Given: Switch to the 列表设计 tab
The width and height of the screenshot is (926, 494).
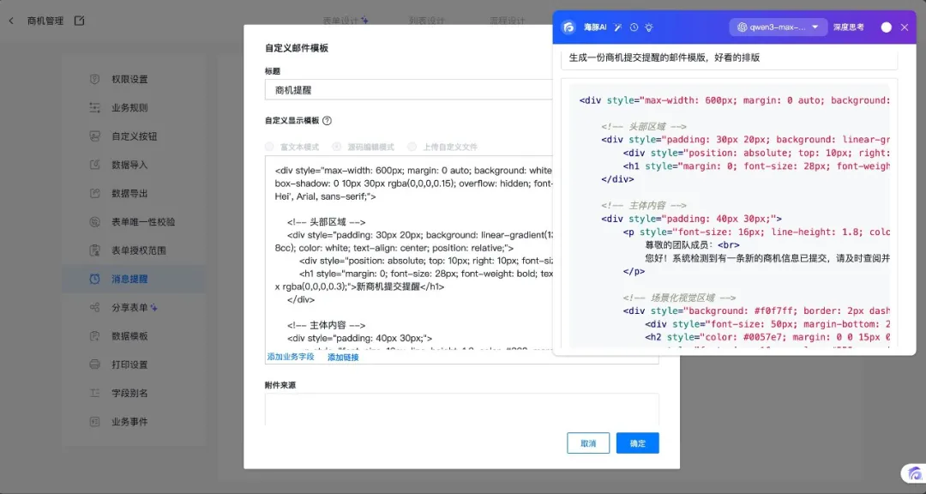Looking at the screenshot, I should click(426, 21).
